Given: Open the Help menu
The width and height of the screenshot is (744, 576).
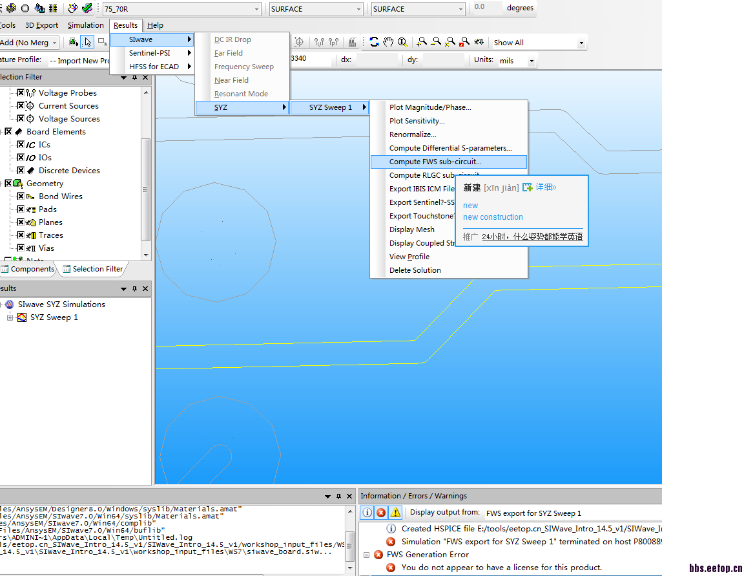Looking at the screenshot, I should click(x=155, y=25).
